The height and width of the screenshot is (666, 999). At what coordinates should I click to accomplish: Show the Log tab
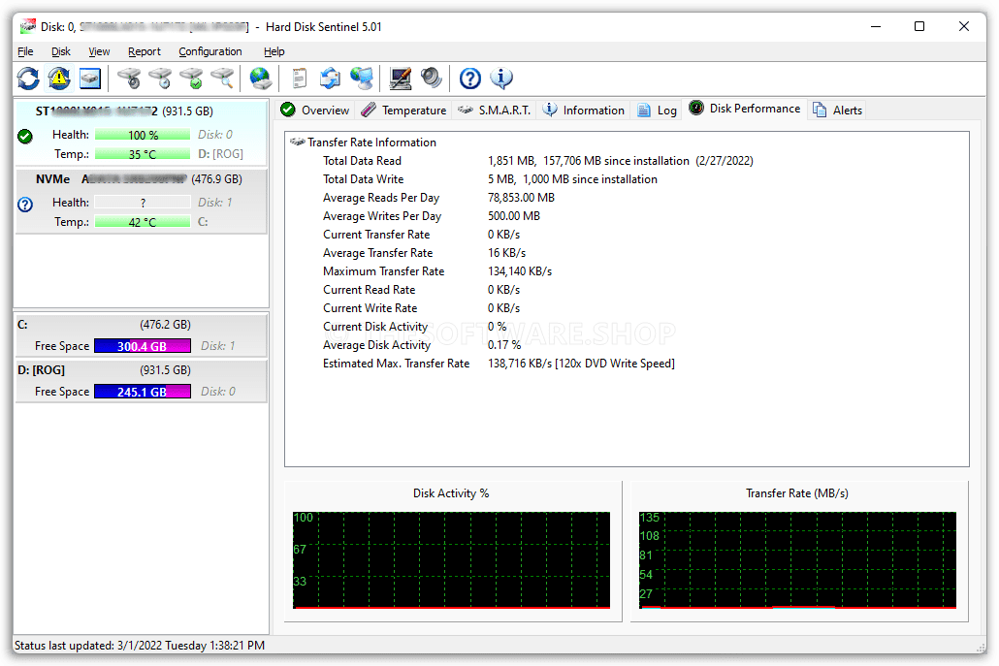click(x=657, y=111)
